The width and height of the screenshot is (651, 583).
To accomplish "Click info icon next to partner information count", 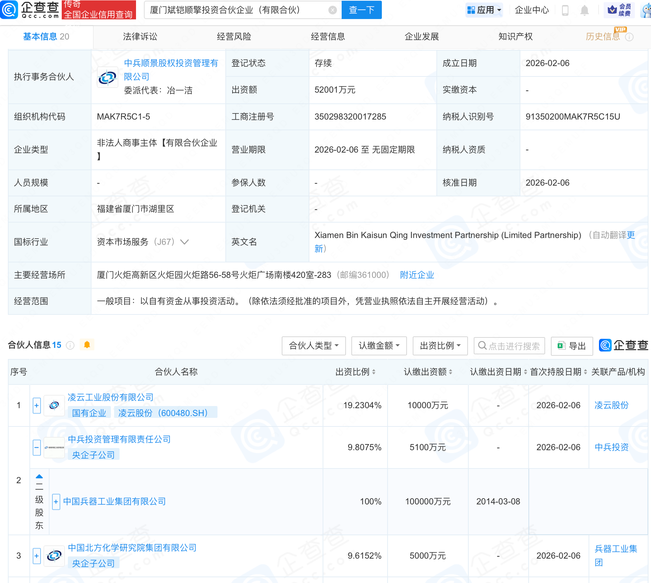I will (x=70, y=345).
